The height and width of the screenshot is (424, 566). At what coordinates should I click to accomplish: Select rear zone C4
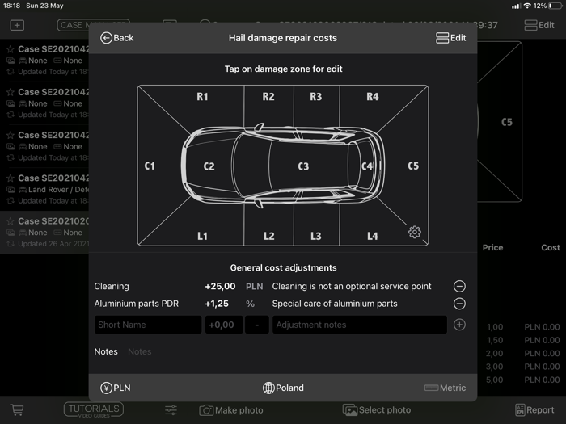click(367, 166)
